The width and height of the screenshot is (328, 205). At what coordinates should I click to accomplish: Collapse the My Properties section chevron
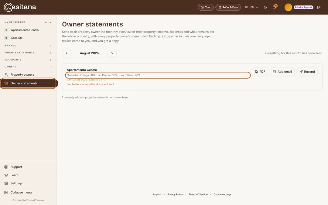(x=50, y=22)
